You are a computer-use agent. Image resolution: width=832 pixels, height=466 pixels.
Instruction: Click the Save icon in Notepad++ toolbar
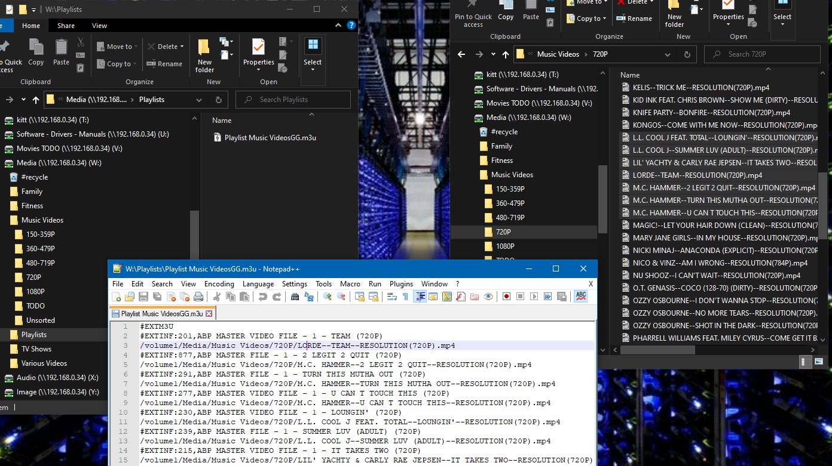coord(143,297)
